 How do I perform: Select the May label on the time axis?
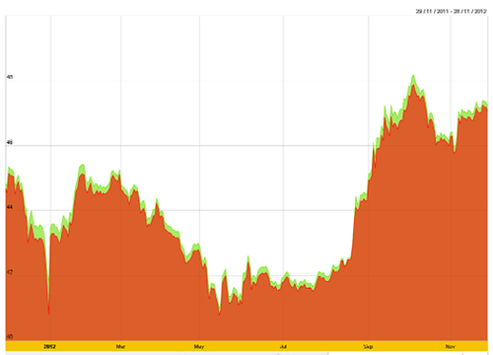199,346
